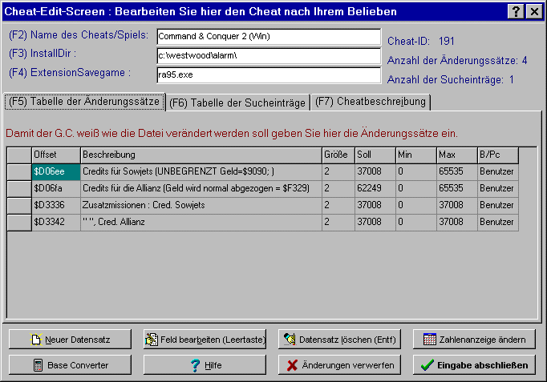
Task: Click the Cheat-ID: 191 label
Action: point(421,42)
